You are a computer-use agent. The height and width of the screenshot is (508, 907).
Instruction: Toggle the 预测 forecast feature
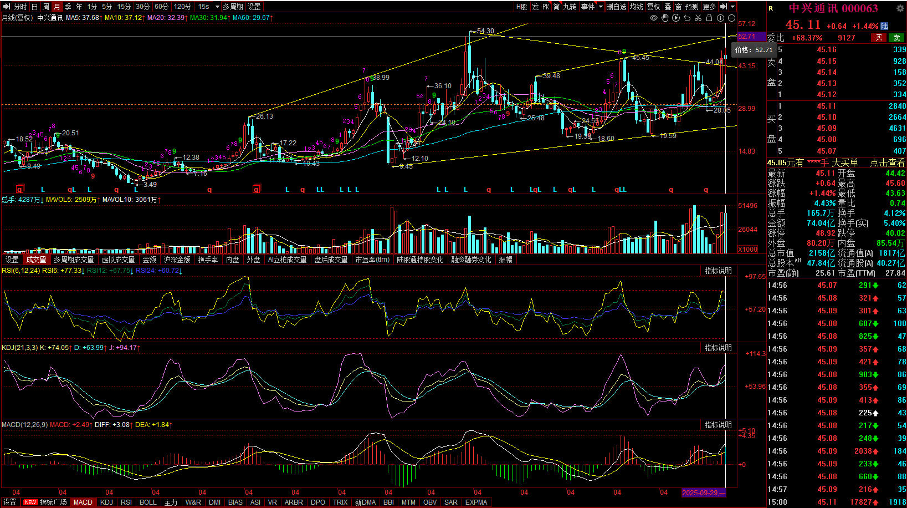pos(692,7)
